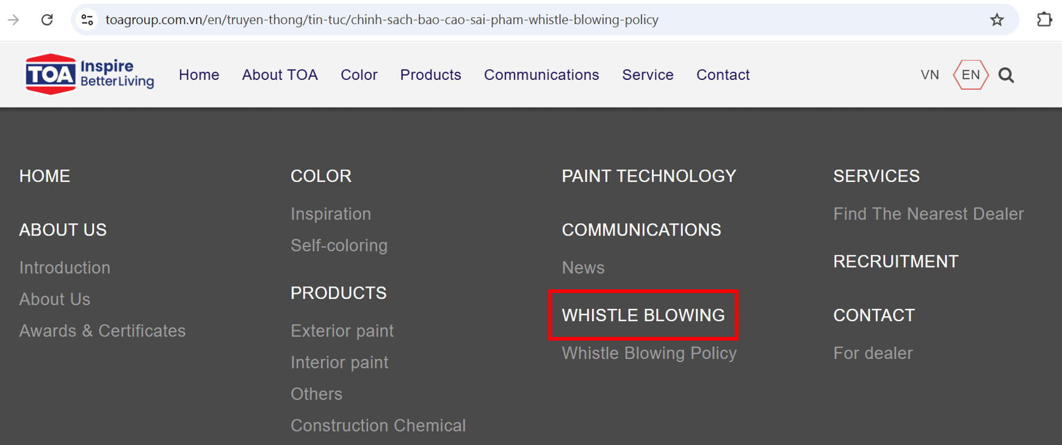The image size is (1062, 445).
Task: Open the Communications navigation menu
Action: pyautogui.click(x=541, y=75)
